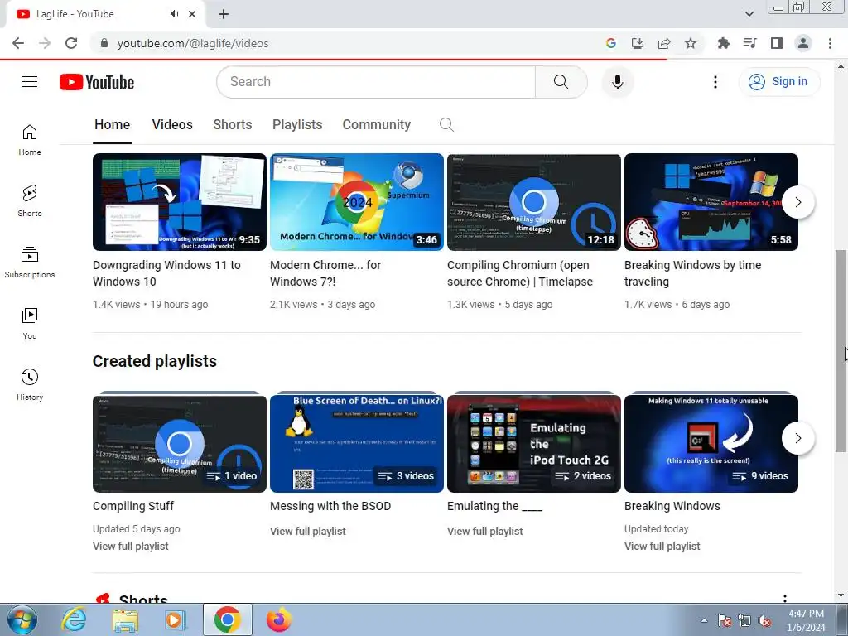Open video title Downgrading Windows 11 to Windows 10
This screenshot has height=636, width=848.
[x=166, y=273]
